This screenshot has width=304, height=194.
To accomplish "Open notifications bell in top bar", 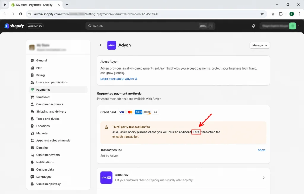I will coord(254,26).
